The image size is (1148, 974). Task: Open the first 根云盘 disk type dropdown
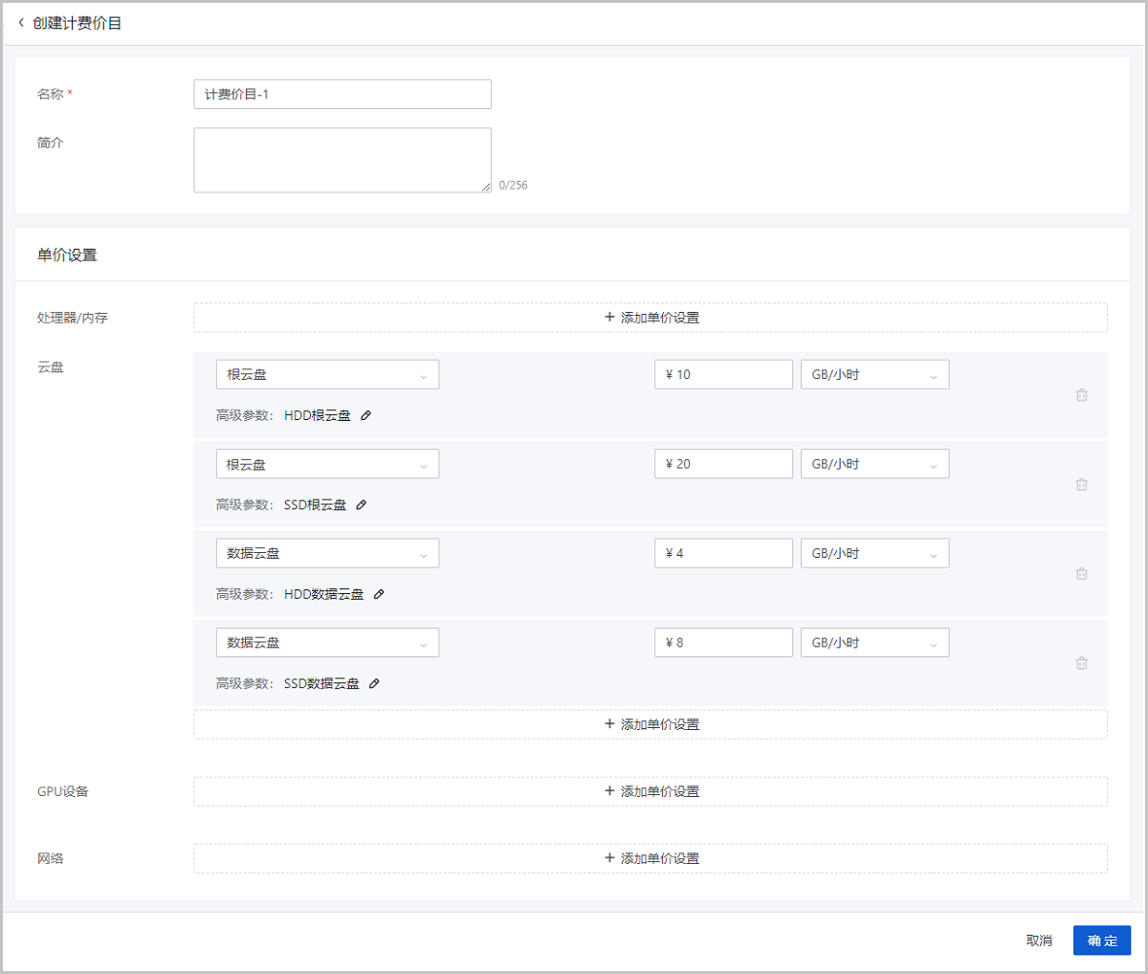(x=327, y=375)
